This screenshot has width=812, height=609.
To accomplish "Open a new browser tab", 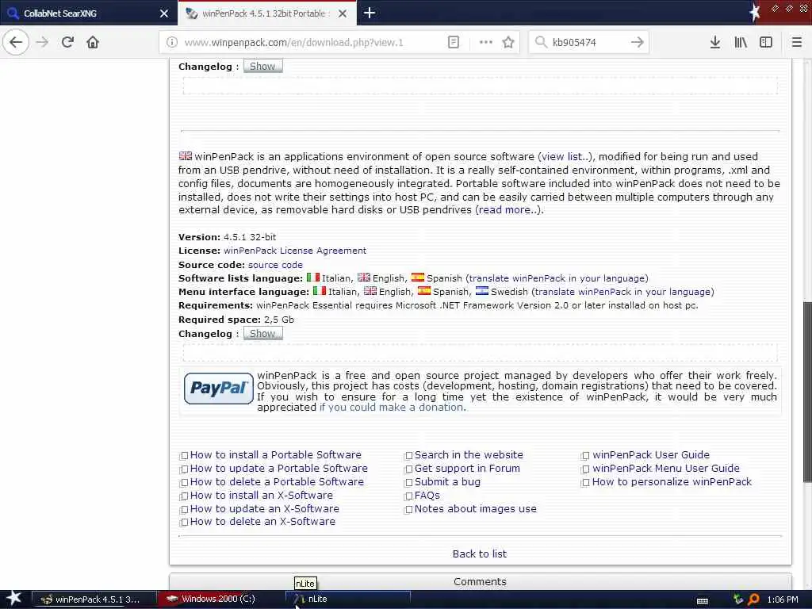I will coord(370,13).
